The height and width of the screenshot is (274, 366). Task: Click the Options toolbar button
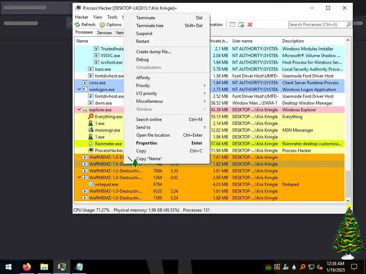[110, 25]
